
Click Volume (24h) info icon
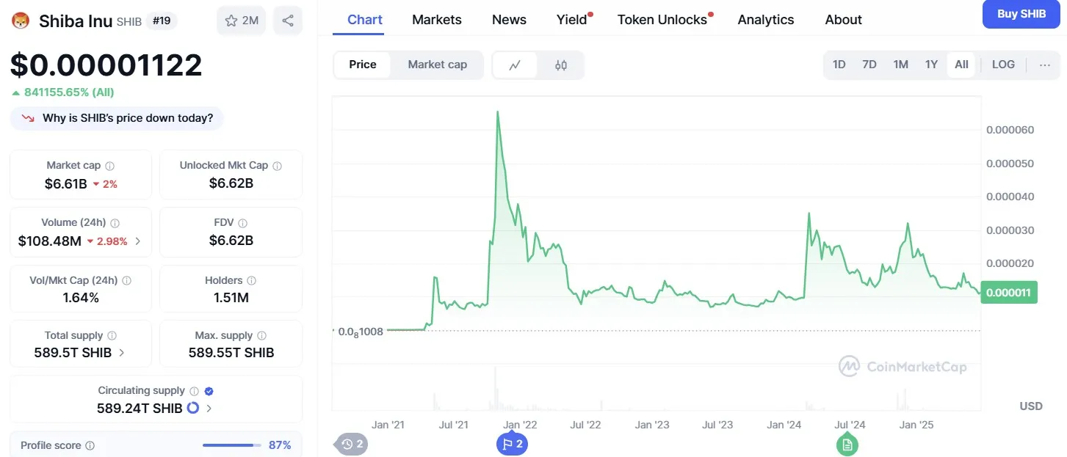tap(115, 223)
